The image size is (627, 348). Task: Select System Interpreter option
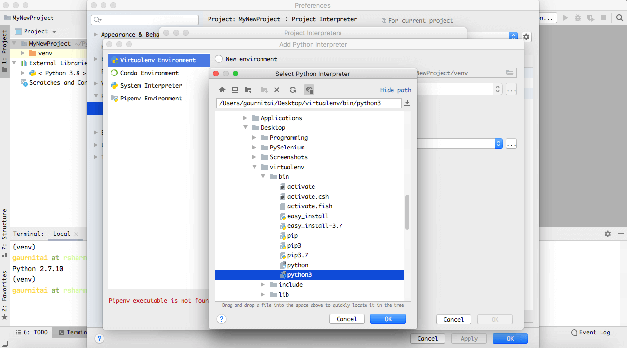[159, 85]
